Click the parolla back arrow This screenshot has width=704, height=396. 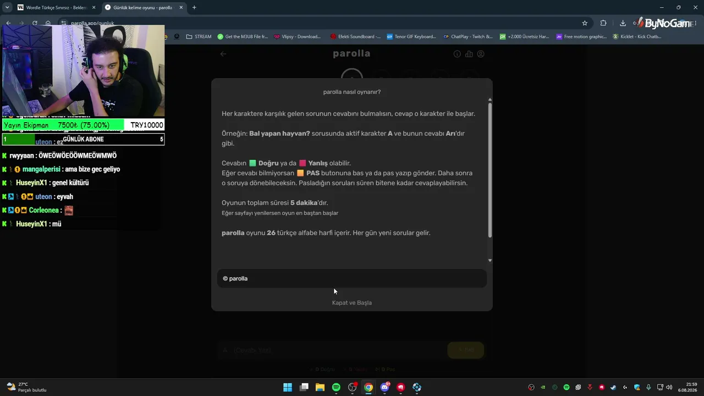(x=223, y=54)
